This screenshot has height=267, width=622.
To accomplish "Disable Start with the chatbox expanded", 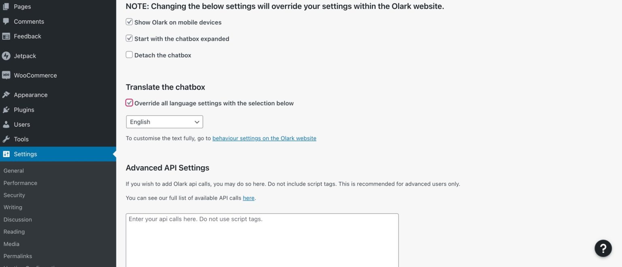I will pos(129,38).
